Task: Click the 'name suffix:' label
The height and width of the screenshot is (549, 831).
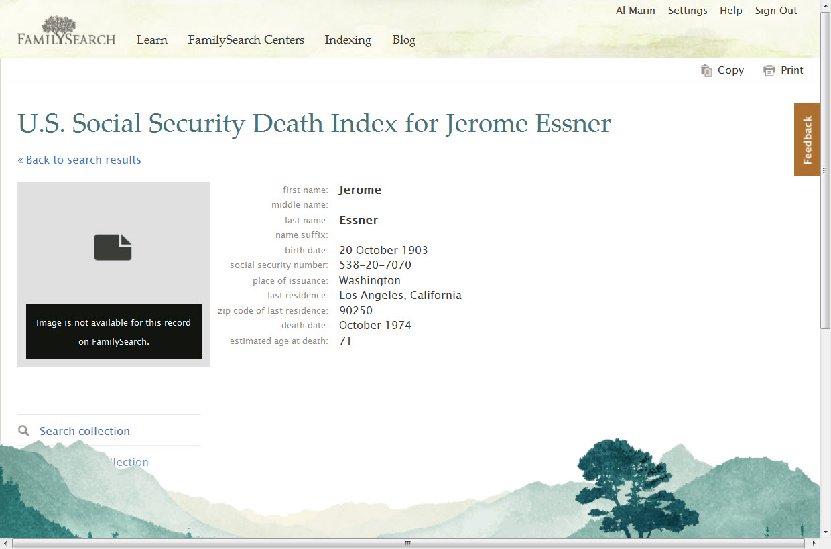Action: (302, 235)
